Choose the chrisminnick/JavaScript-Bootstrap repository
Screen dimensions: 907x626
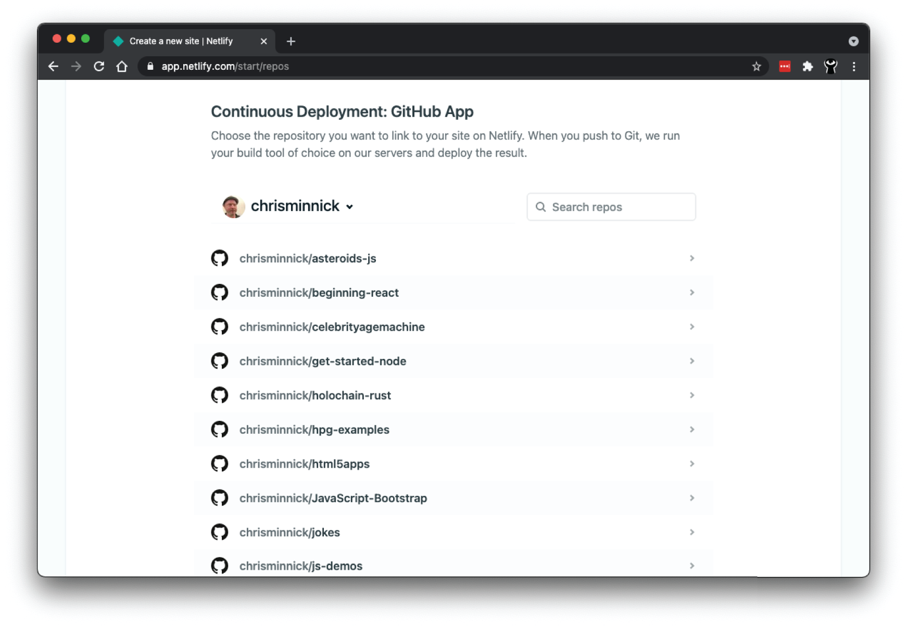(x=333, y=498)
